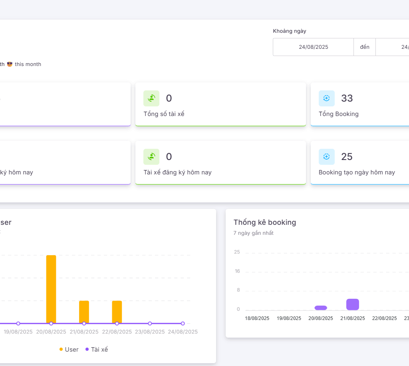Image resolution: width=409 pixels, height=366 pixels.
Task: Toggle the Tài xế series in chart legend
Action: 97,349
